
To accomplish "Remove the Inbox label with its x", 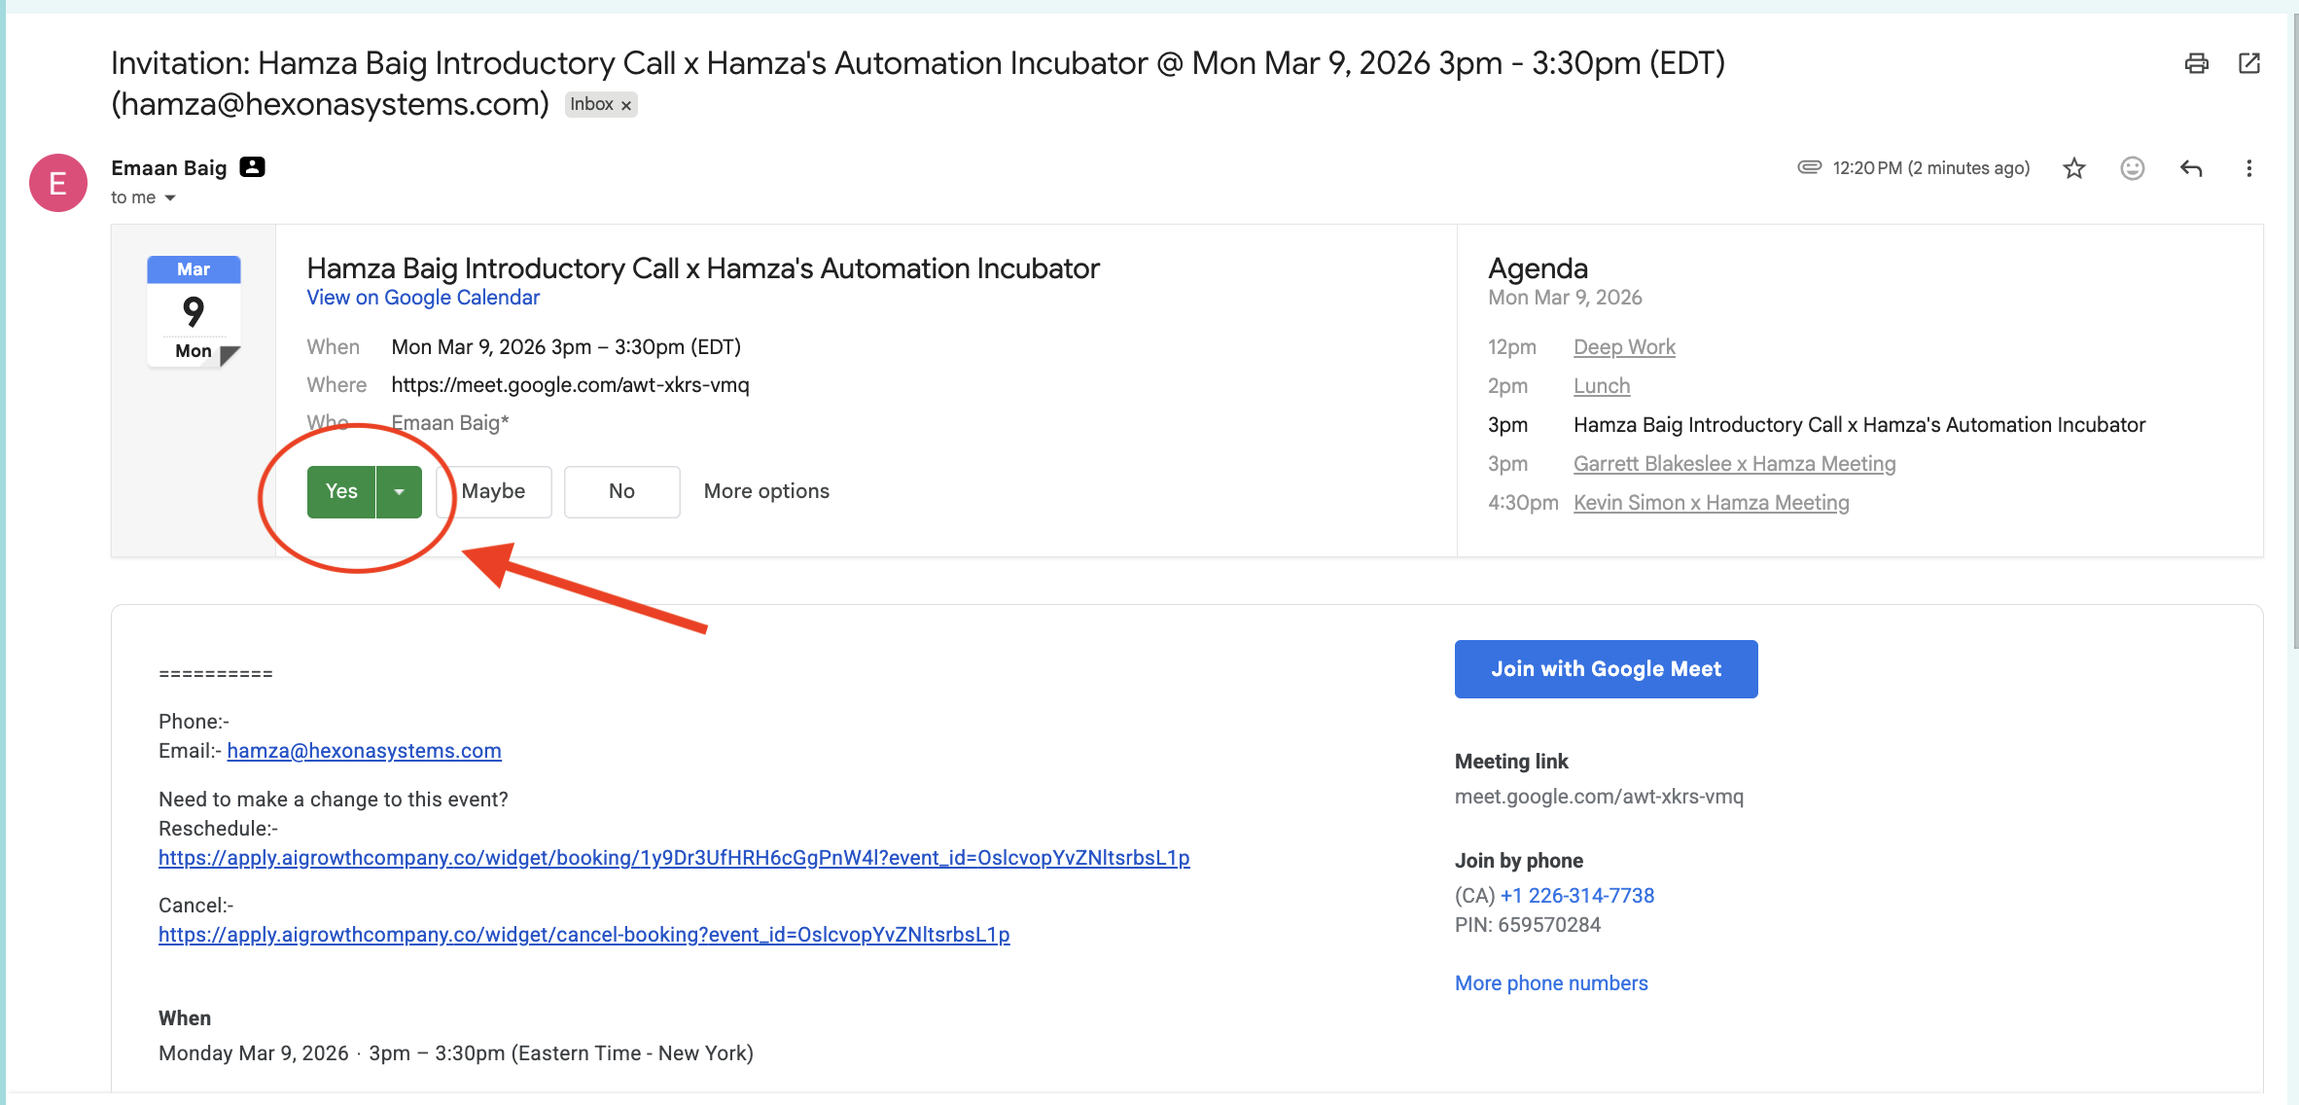I will point(626,105).
